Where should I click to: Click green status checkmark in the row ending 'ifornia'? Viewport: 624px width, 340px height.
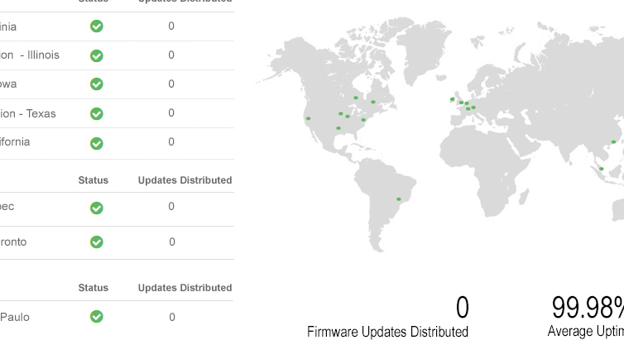coord(97,143)
